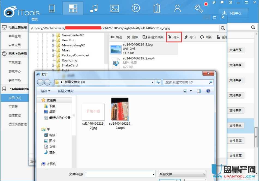Expand the GameCenterV2 folder tree node
Screen dimensions: 259x181
(x=53, y=35)
